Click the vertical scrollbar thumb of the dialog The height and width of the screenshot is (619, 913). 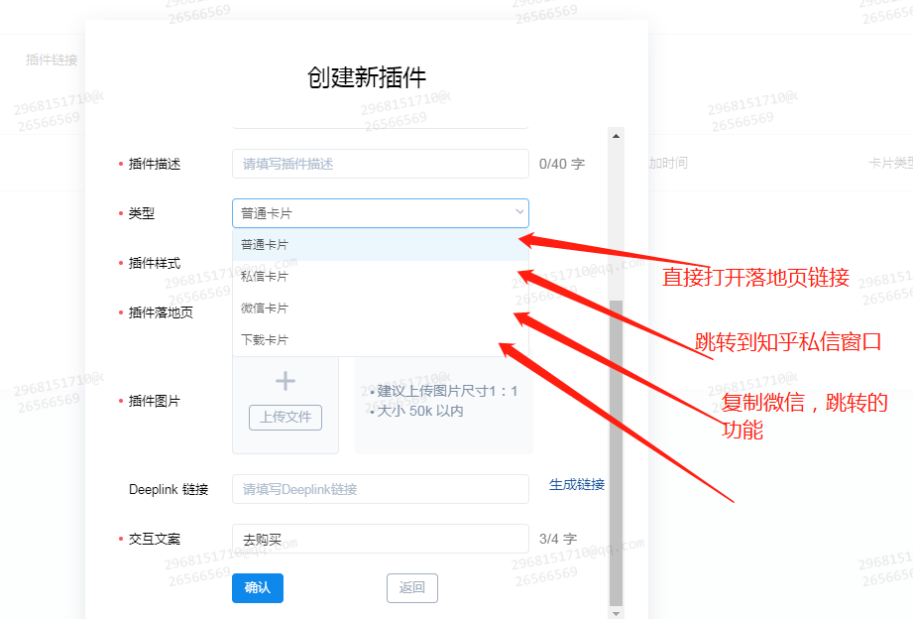coord(616,453)
